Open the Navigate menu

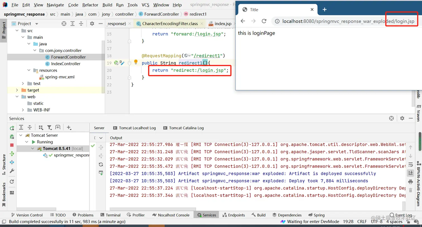coord(55,5)
